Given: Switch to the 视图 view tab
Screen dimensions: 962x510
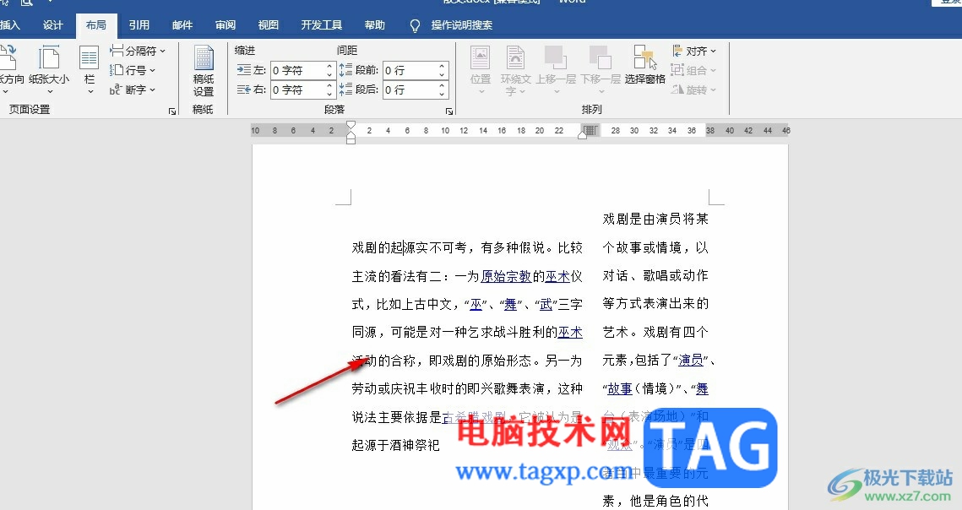Looking at the screenshot, I should pyautogui.click(x=268, y=25).
